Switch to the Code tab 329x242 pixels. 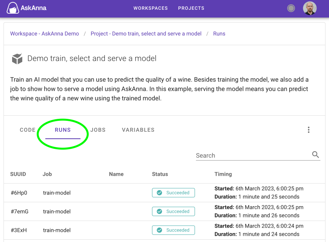[28, 130]
